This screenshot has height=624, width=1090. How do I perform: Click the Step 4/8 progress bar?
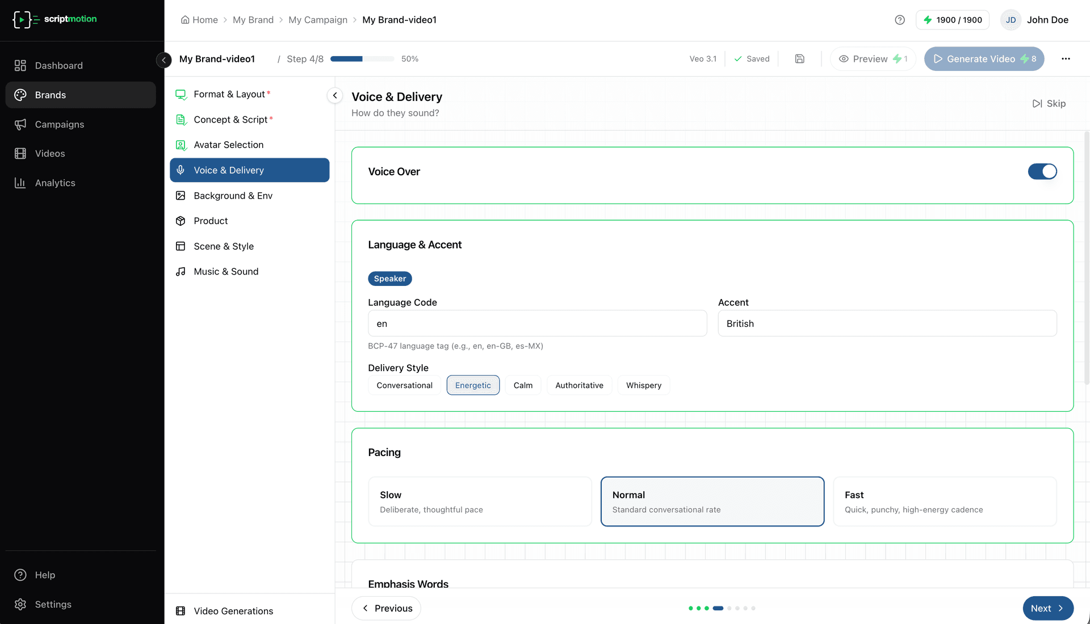[x=362, y=58]
